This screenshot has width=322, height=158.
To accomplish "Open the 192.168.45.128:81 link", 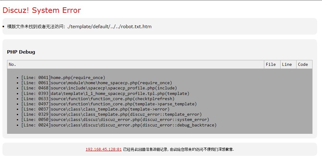I will tap(104, 149).
